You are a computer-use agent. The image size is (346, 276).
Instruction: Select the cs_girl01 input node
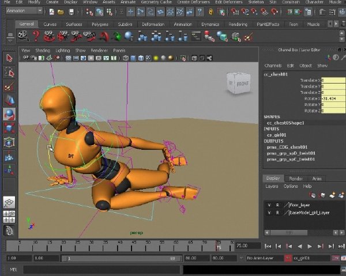276,135
